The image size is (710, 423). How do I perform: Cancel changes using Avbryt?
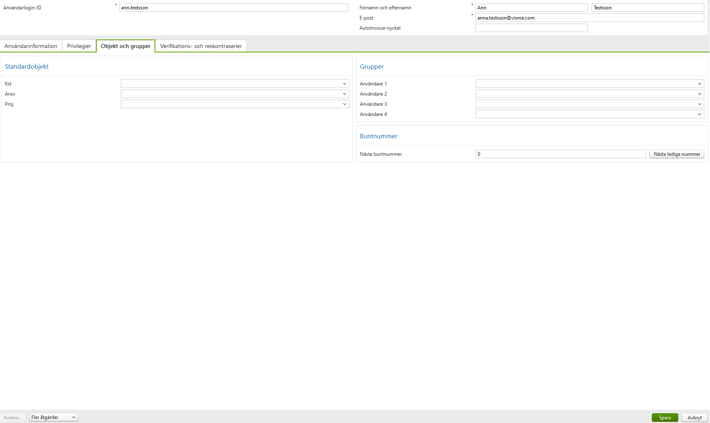694,417
